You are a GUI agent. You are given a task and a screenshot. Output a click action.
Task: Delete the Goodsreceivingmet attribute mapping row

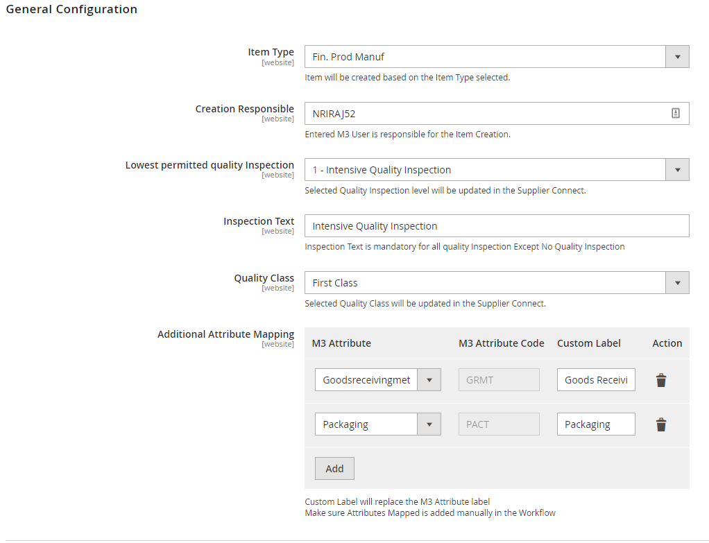(660, 380)
